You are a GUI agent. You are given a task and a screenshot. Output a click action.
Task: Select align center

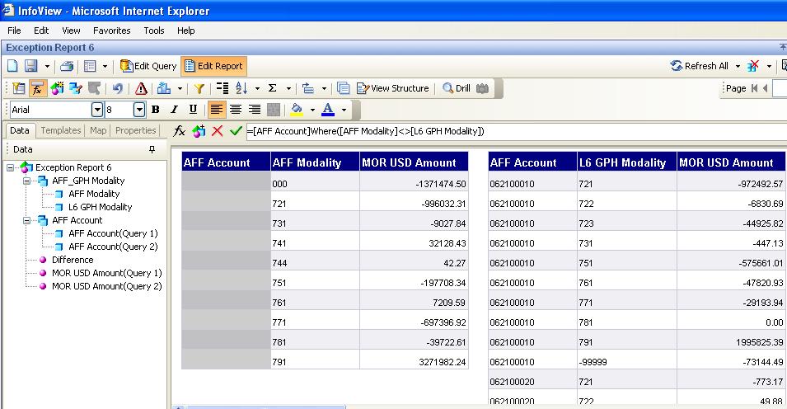click(x=236, y=110)
